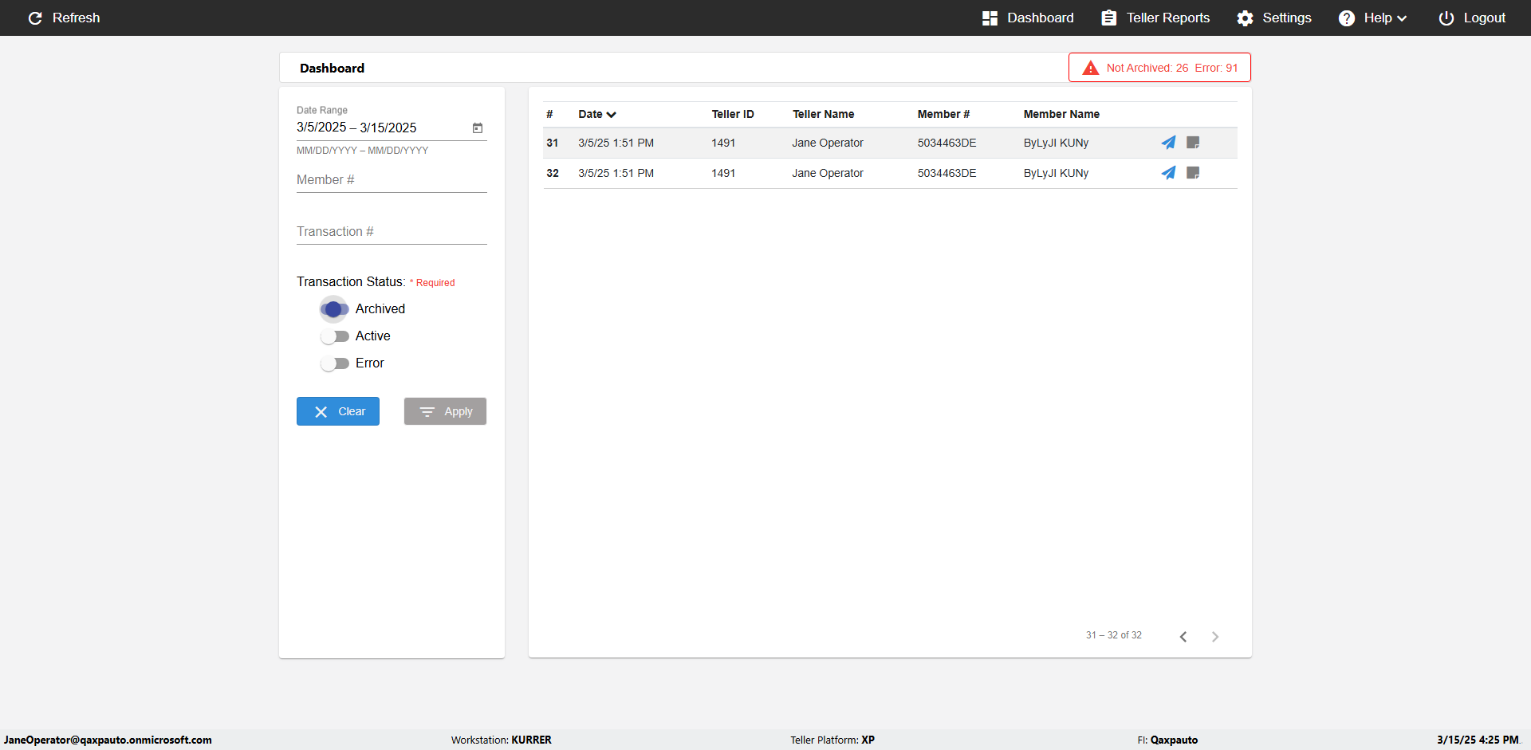The image size is (1531, 750).
Task: Open Settings from top menu
Action: pyautogui.click(x=1274, y=18)
